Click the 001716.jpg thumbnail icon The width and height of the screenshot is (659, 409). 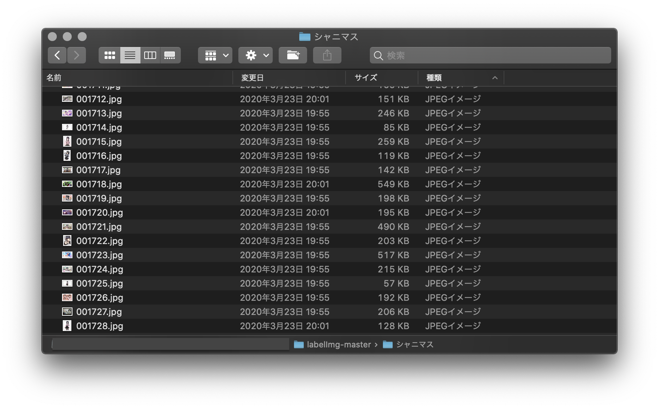tap(67, 156)
